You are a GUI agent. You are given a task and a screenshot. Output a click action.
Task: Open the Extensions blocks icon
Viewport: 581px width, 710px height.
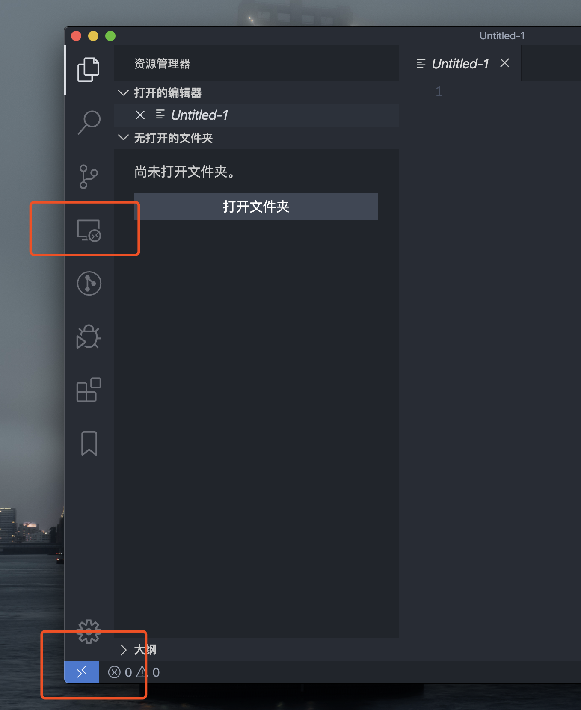click(x=89, y=390)
